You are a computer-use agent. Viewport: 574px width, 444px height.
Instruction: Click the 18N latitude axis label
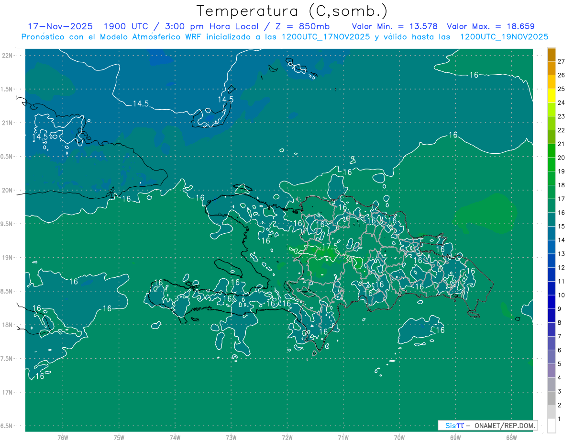pyautogui.click(x=8, y=325)
